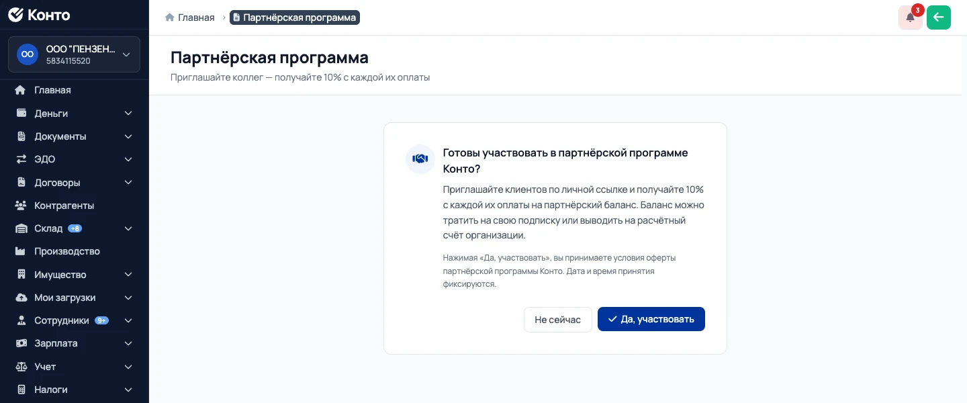Open Главная in the sidebar menu
967x403 pixels.
74,90
